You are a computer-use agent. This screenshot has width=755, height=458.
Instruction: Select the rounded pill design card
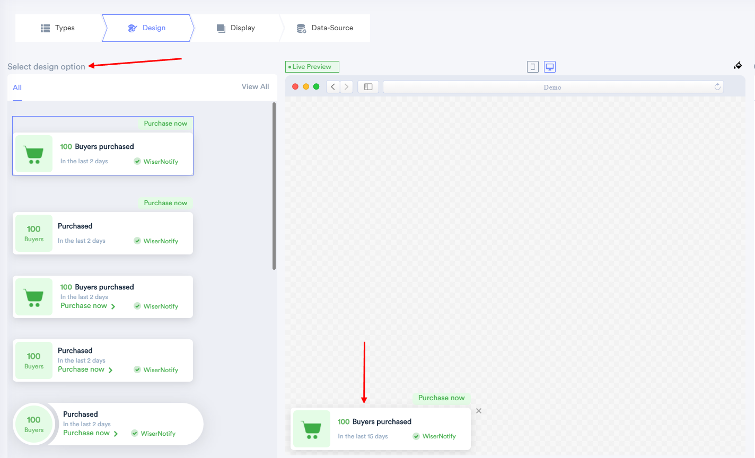[108, 424]
